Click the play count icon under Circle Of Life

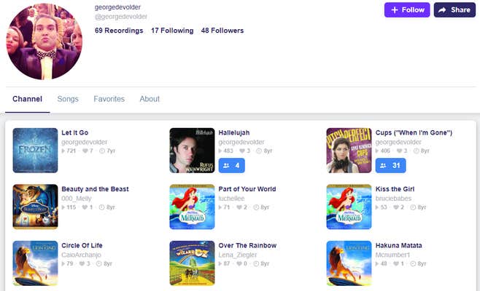pyautogui.click(x=64, y=264)
